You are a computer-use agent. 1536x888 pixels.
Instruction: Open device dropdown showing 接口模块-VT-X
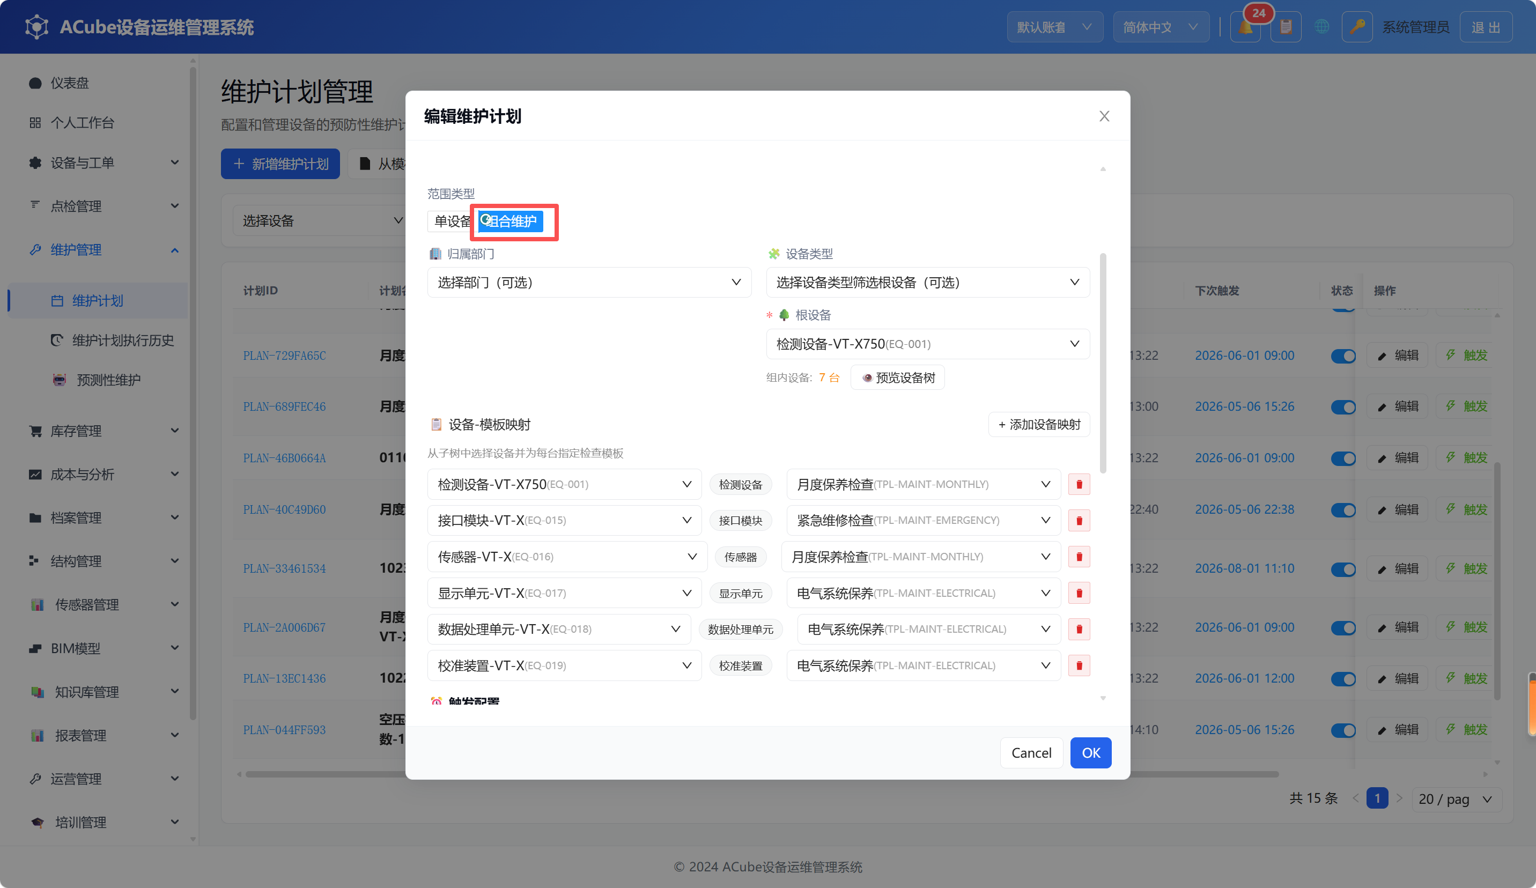[564, 520]
